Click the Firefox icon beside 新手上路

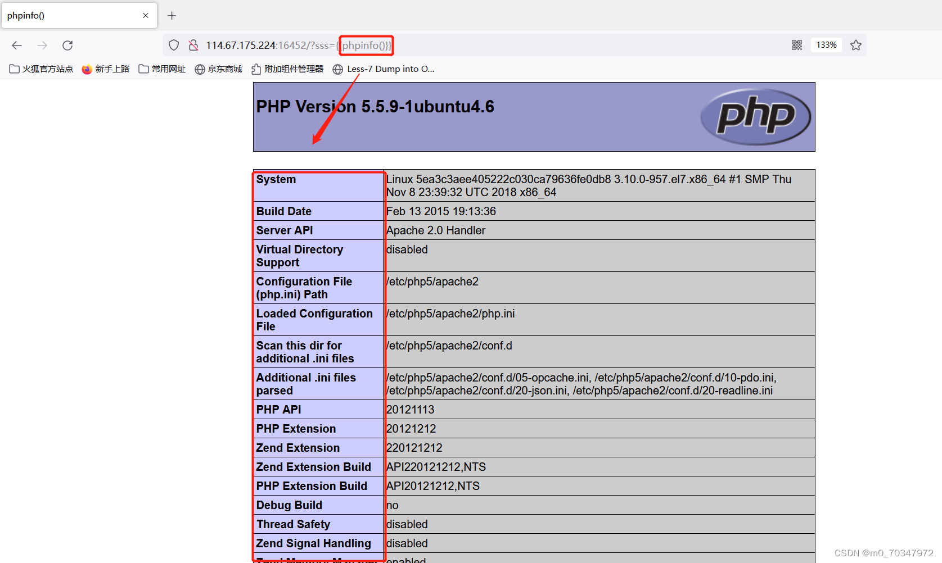[x=87, y=69]
